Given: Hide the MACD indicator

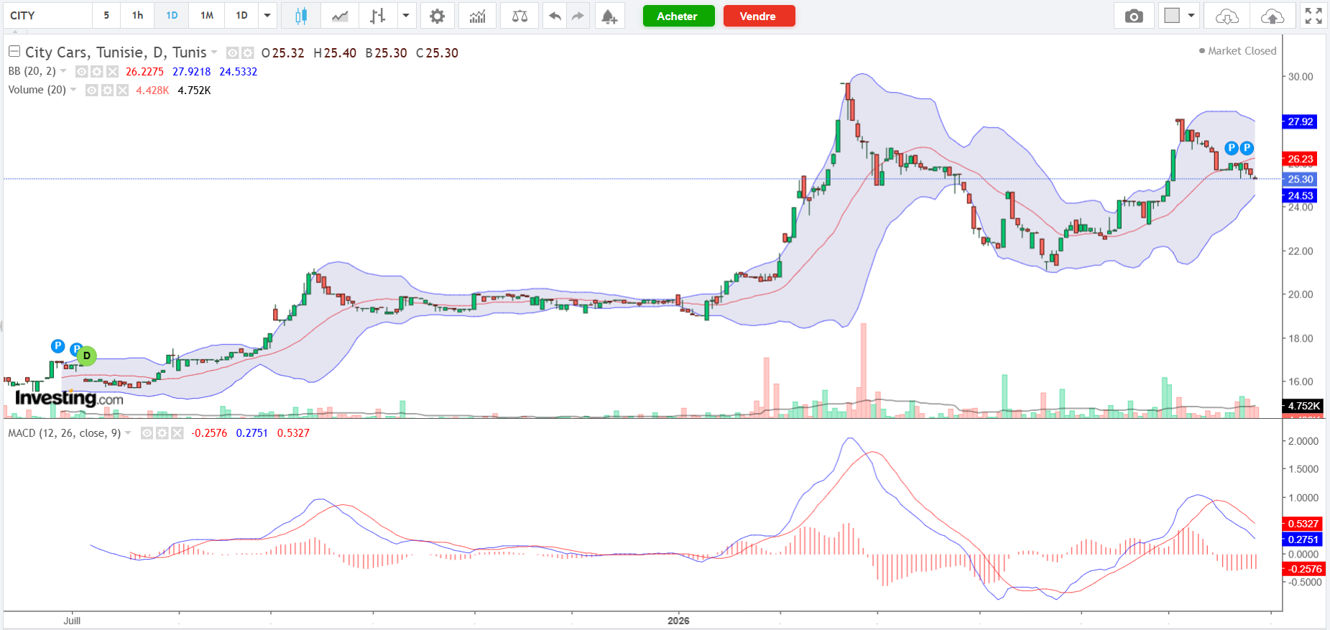Looking at the screenshot, I should click(147, 433).
